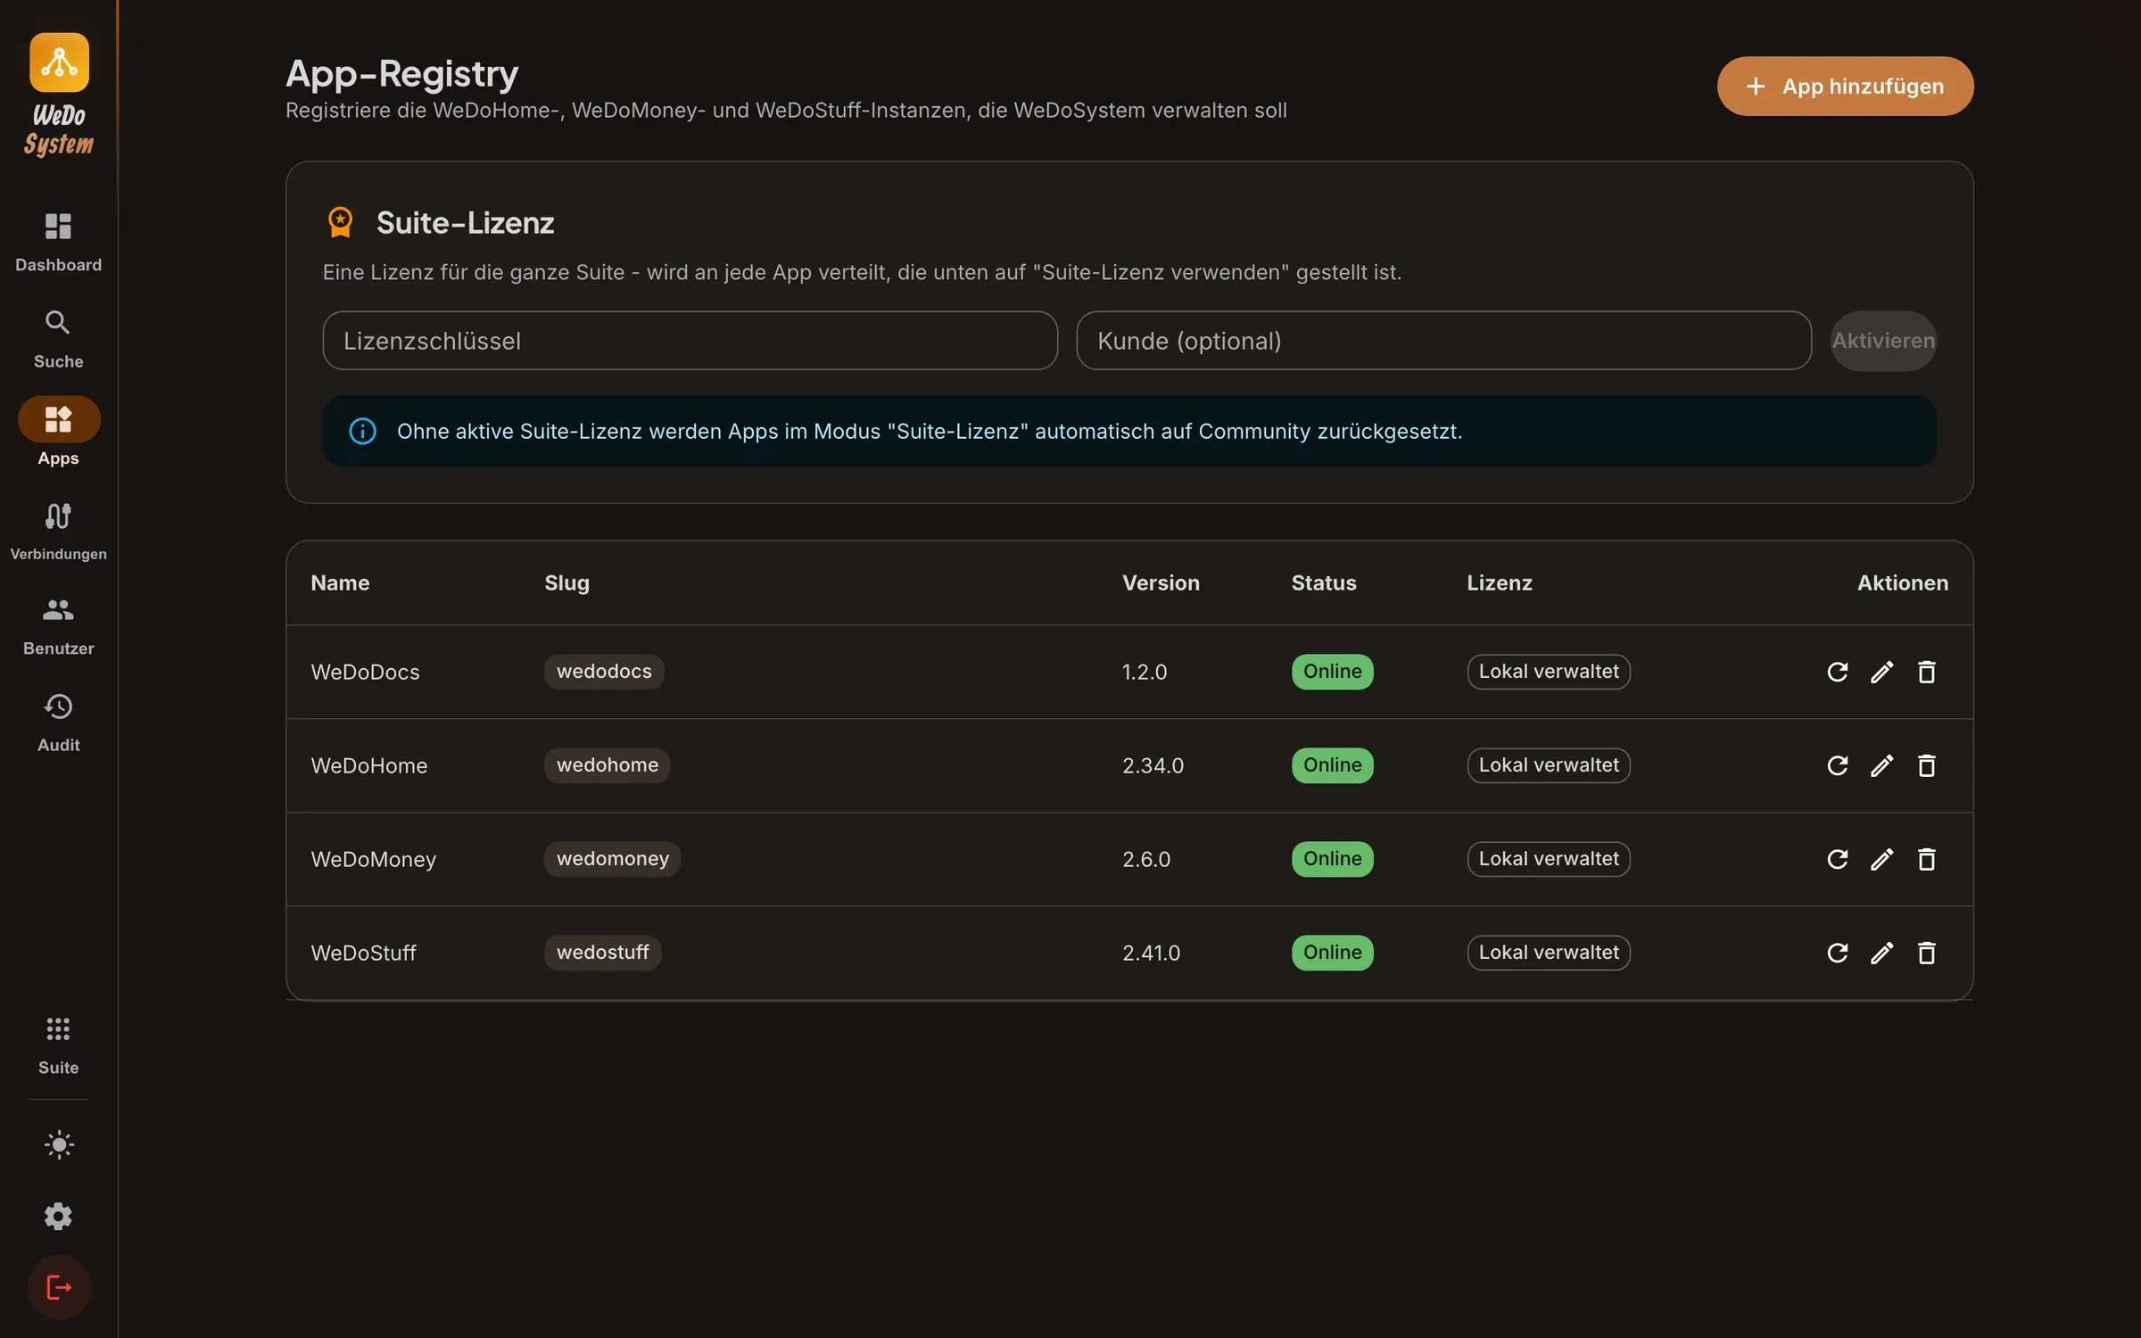
Task: Edit the WeDoMoney app entry
Action: 1881,859
